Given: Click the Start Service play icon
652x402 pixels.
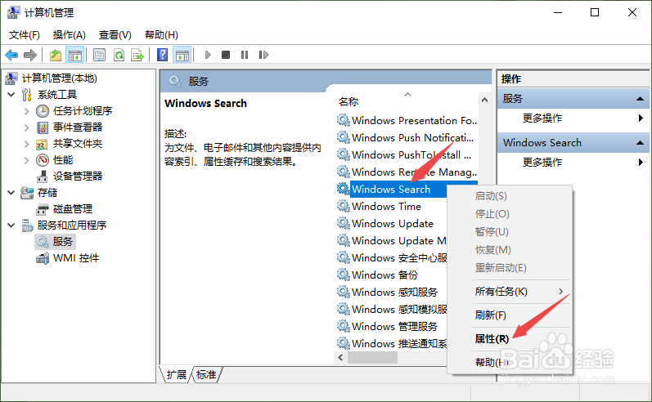Looking at the screenshot, I should click(x=208, y=55).
